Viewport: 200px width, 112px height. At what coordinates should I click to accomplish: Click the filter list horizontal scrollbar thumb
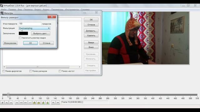(37, 67)
